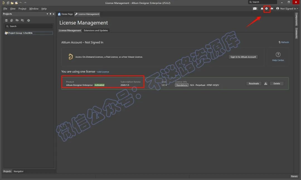Click the feedback chat bubble icon
301x180 pixels.
tap(255, 9)
